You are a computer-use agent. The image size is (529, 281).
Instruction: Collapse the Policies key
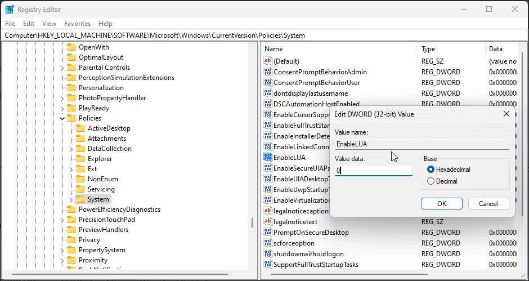click(x=62, y=118)
